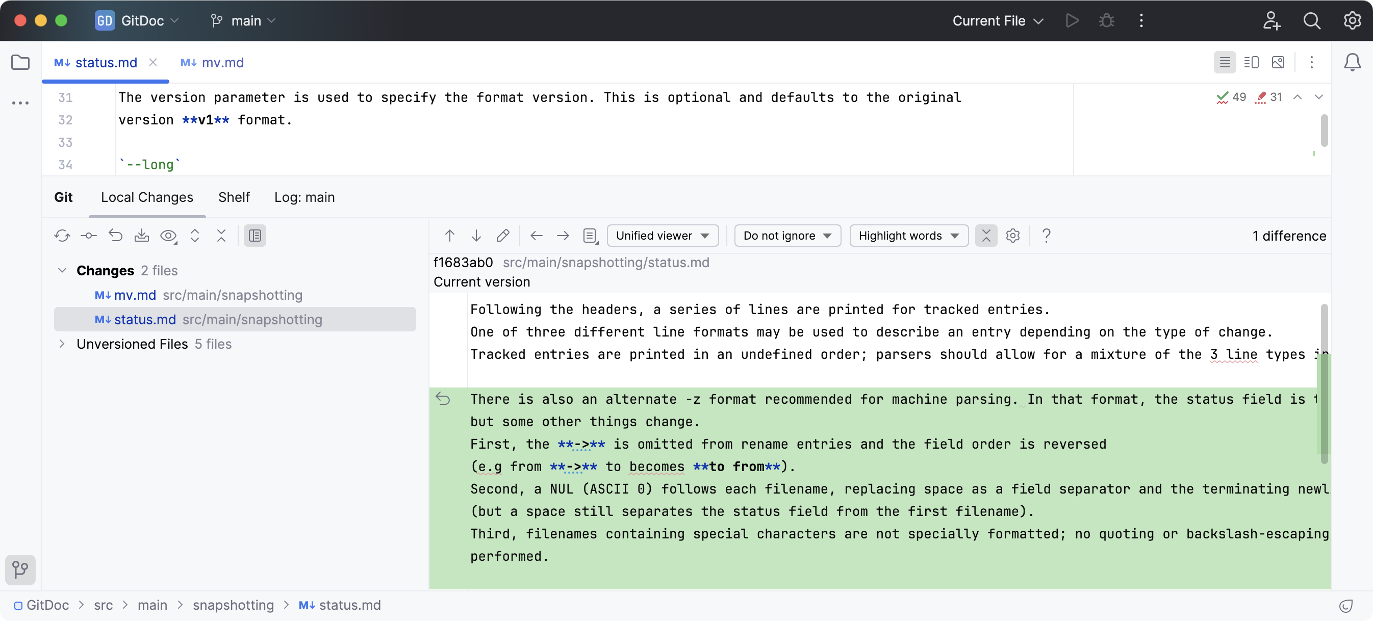The width and height of the screenshot is (1373, 621).
Task: Switch to the mv.md editor tab
Action: 212,62
